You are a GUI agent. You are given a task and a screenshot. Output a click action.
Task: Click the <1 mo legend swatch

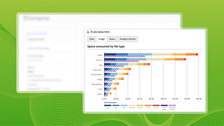(x=156, y=105)
